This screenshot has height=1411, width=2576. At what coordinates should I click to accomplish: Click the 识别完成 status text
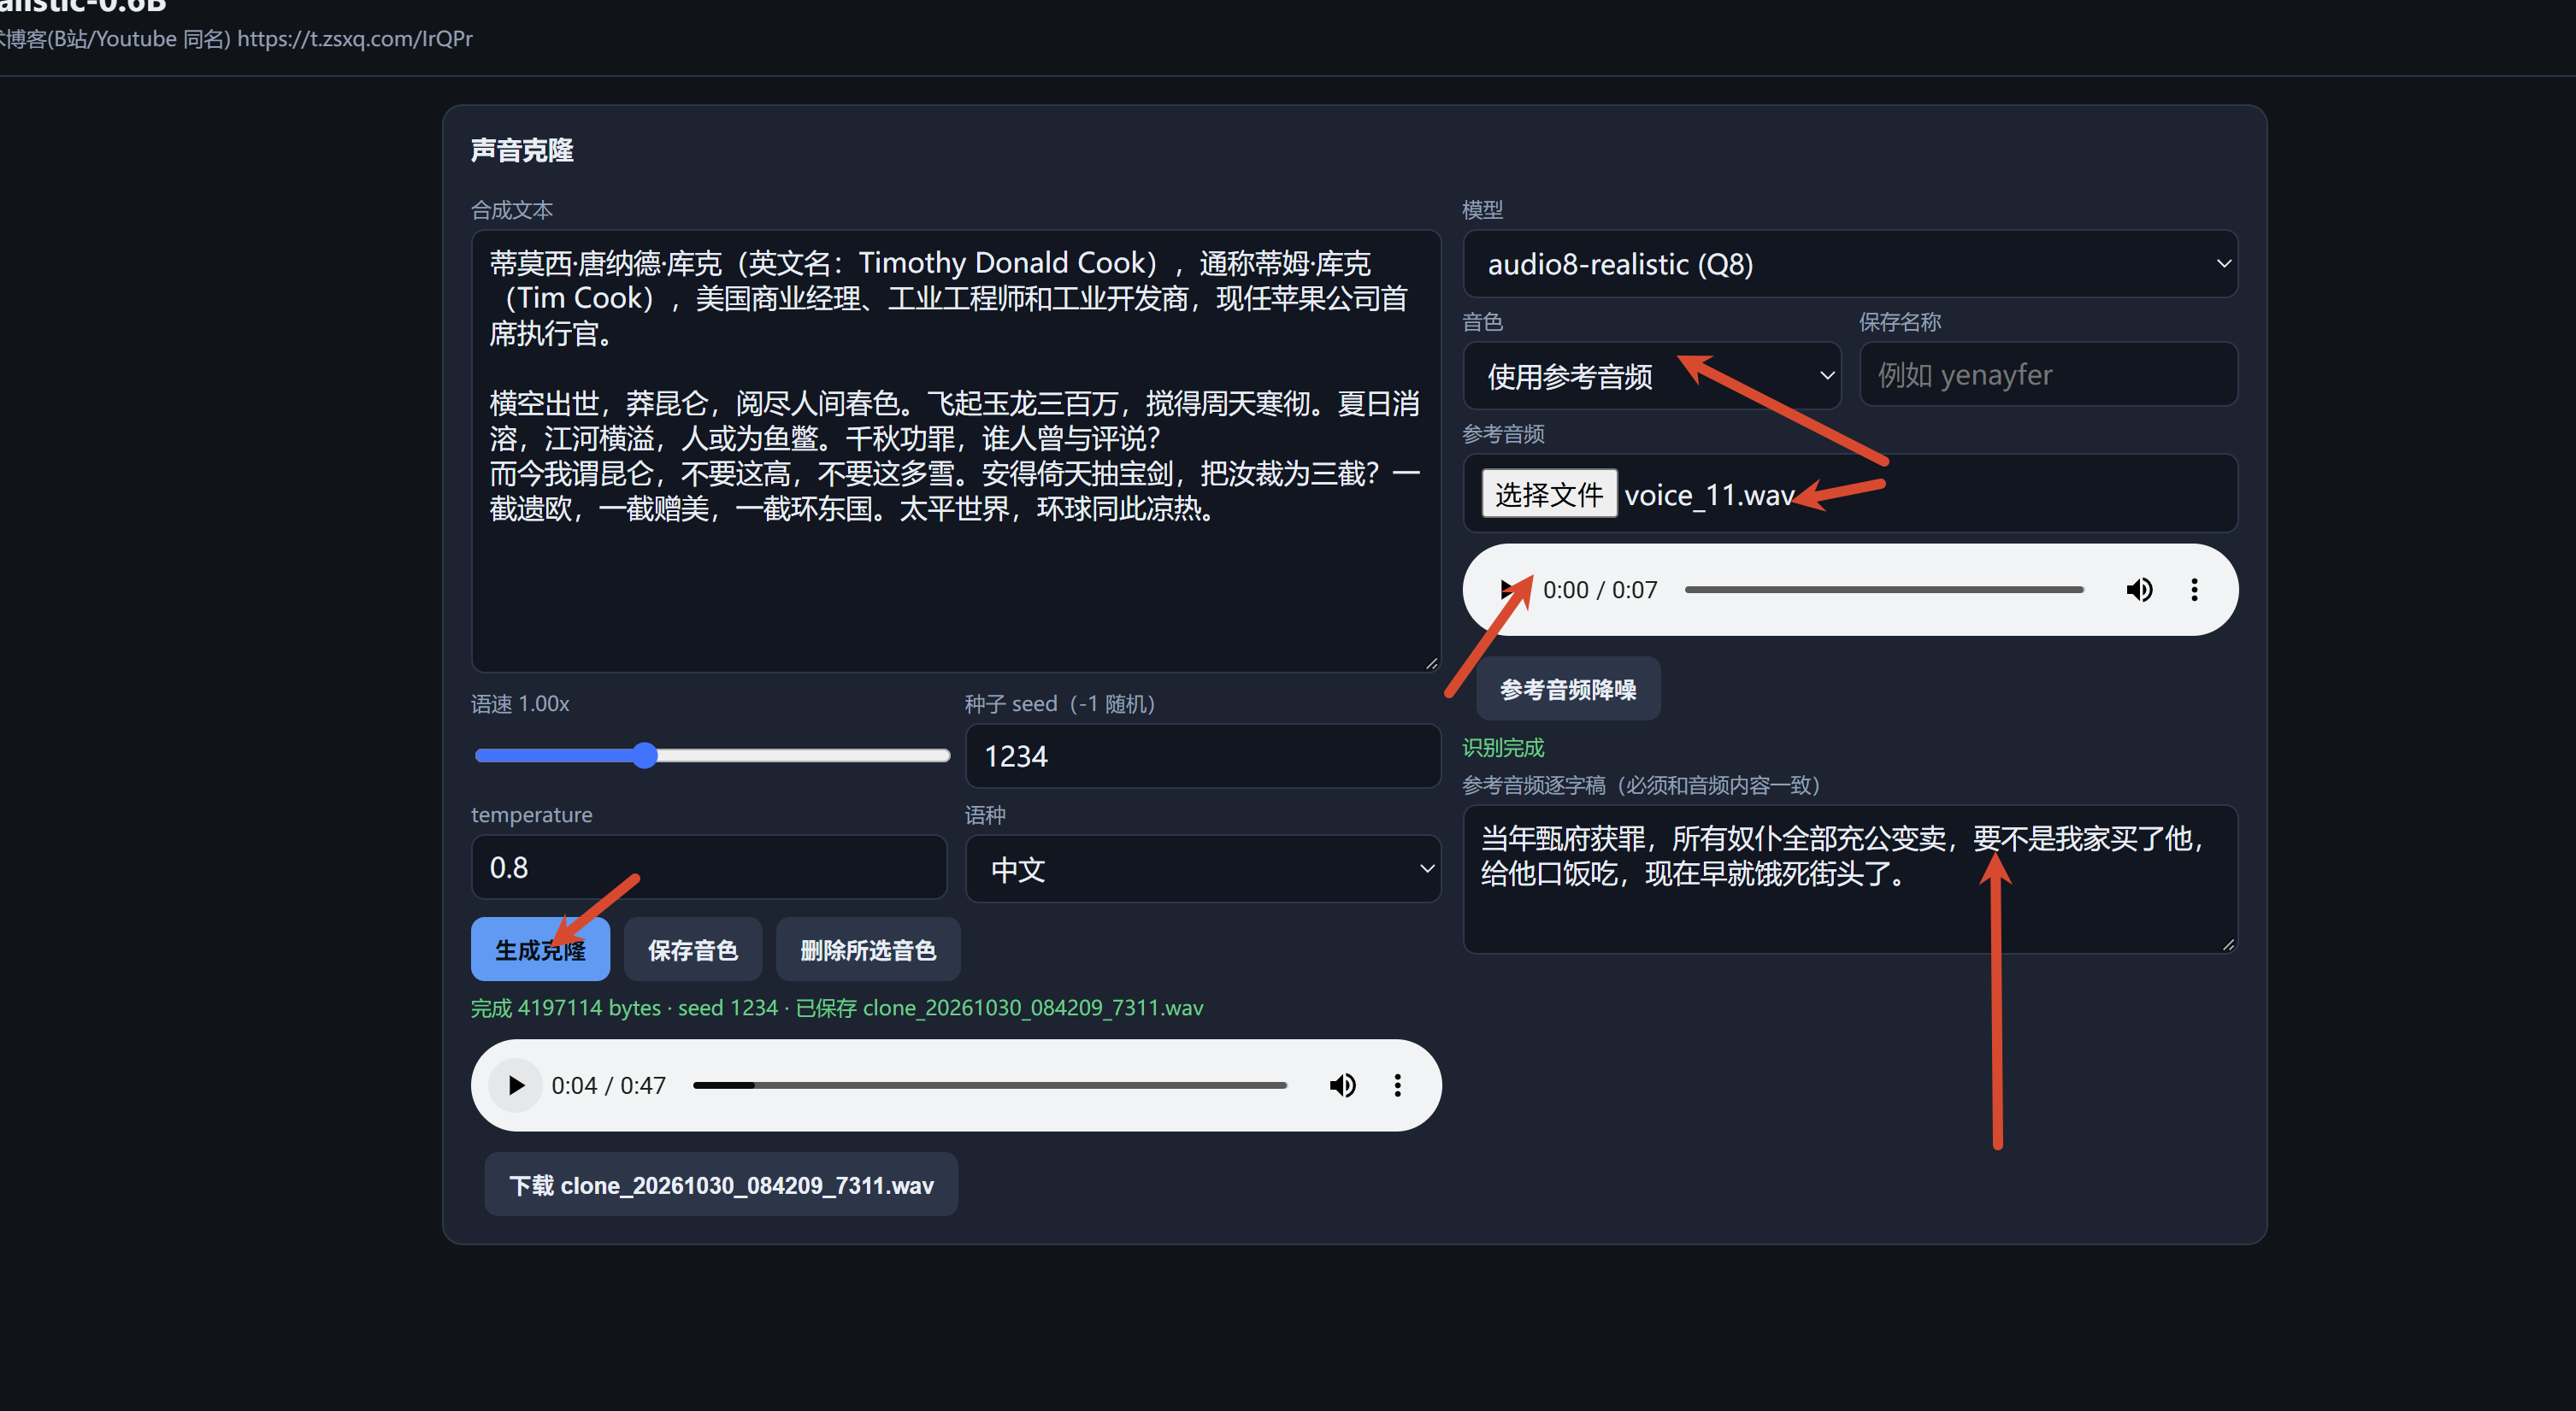point(1503,748)
